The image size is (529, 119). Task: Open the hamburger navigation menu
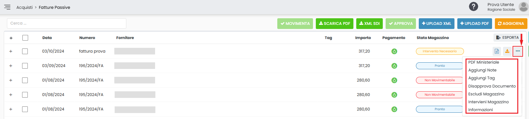point(7,7)
